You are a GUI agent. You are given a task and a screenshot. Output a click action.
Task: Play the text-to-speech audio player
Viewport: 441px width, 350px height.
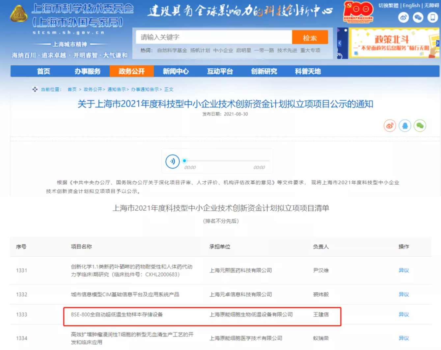[x=172, y=161]
